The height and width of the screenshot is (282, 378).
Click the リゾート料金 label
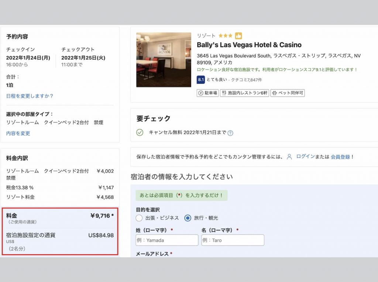[20, 197]
